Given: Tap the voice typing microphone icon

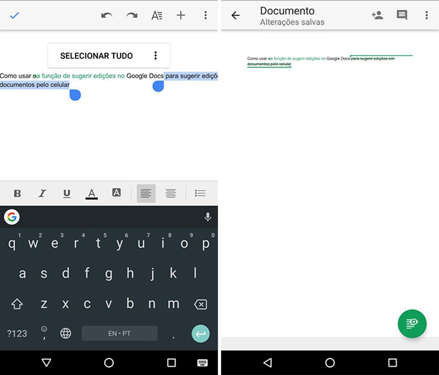Looking at the screenshot, I should [x=207, y=217].
